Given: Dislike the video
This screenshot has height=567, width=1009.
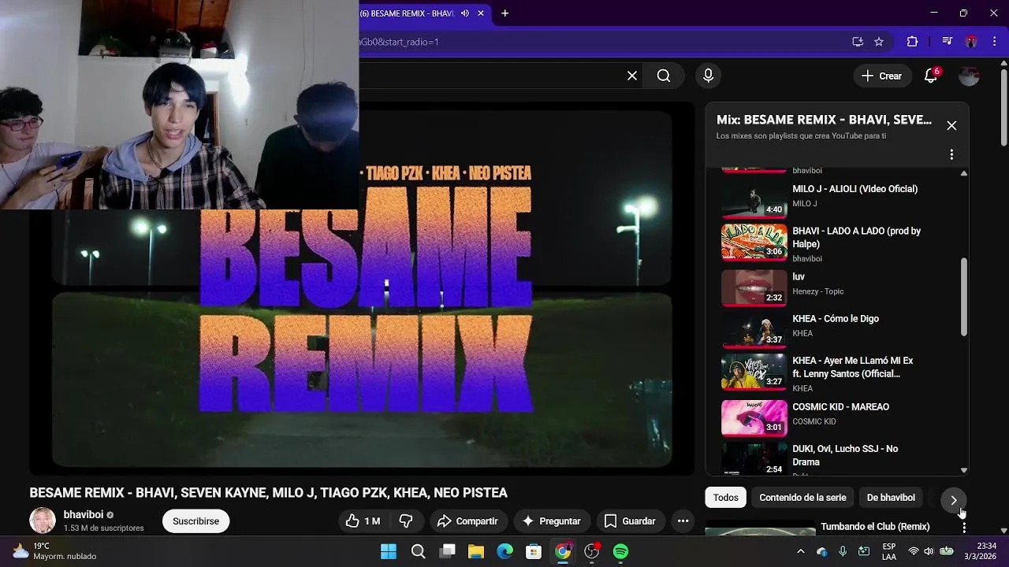Looking at the screenshot, I should (406, 521).
